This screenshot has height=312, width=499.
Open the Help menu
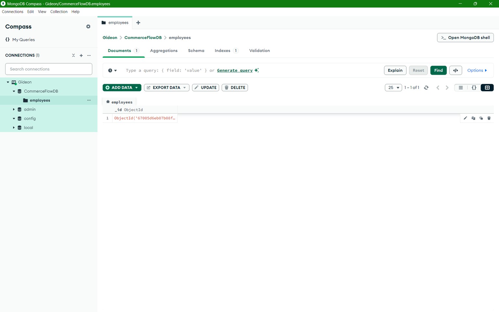point(75,12)
